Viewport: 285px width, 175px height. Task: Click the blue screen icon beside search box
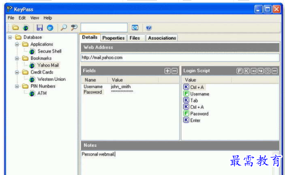135,28
